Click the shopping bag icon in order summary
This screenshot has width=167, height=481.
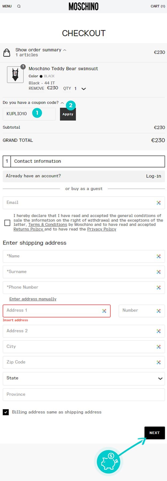pyautogui.click(x=7, y=52)
